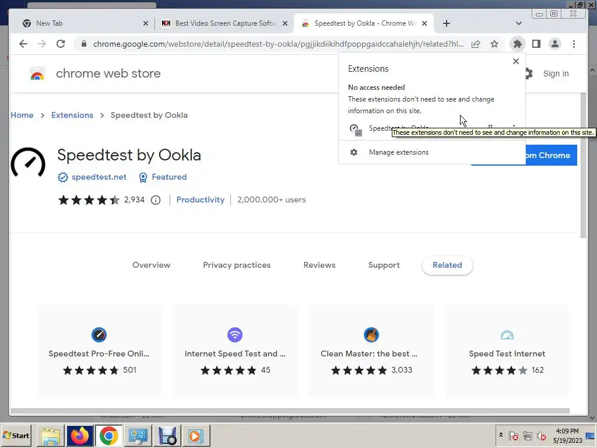Open the Overview tab
Image resolution: width=597 pixels, height=448 pixels.
151,265
